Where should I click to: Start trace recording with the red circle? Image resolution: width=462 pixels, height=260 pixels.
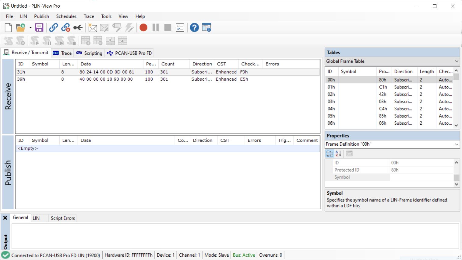pos(143,28)
